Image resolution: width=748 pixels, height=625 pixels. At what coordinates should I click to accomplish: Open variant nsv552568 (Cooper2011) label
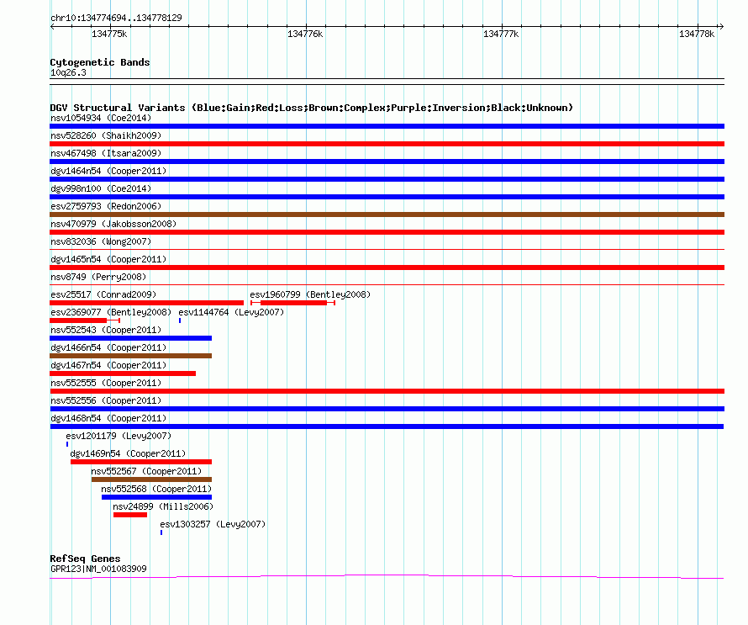click(x=156, y=489)
